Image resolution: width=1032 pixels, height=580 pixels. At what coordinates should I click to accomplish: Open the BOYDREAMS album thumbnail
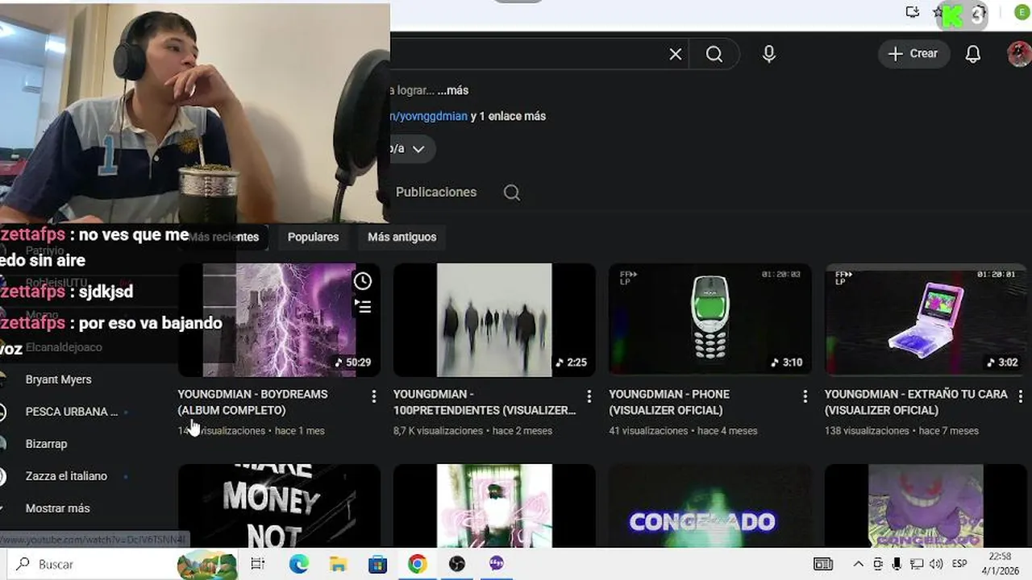pyautogui.click(x=279, y=320)
